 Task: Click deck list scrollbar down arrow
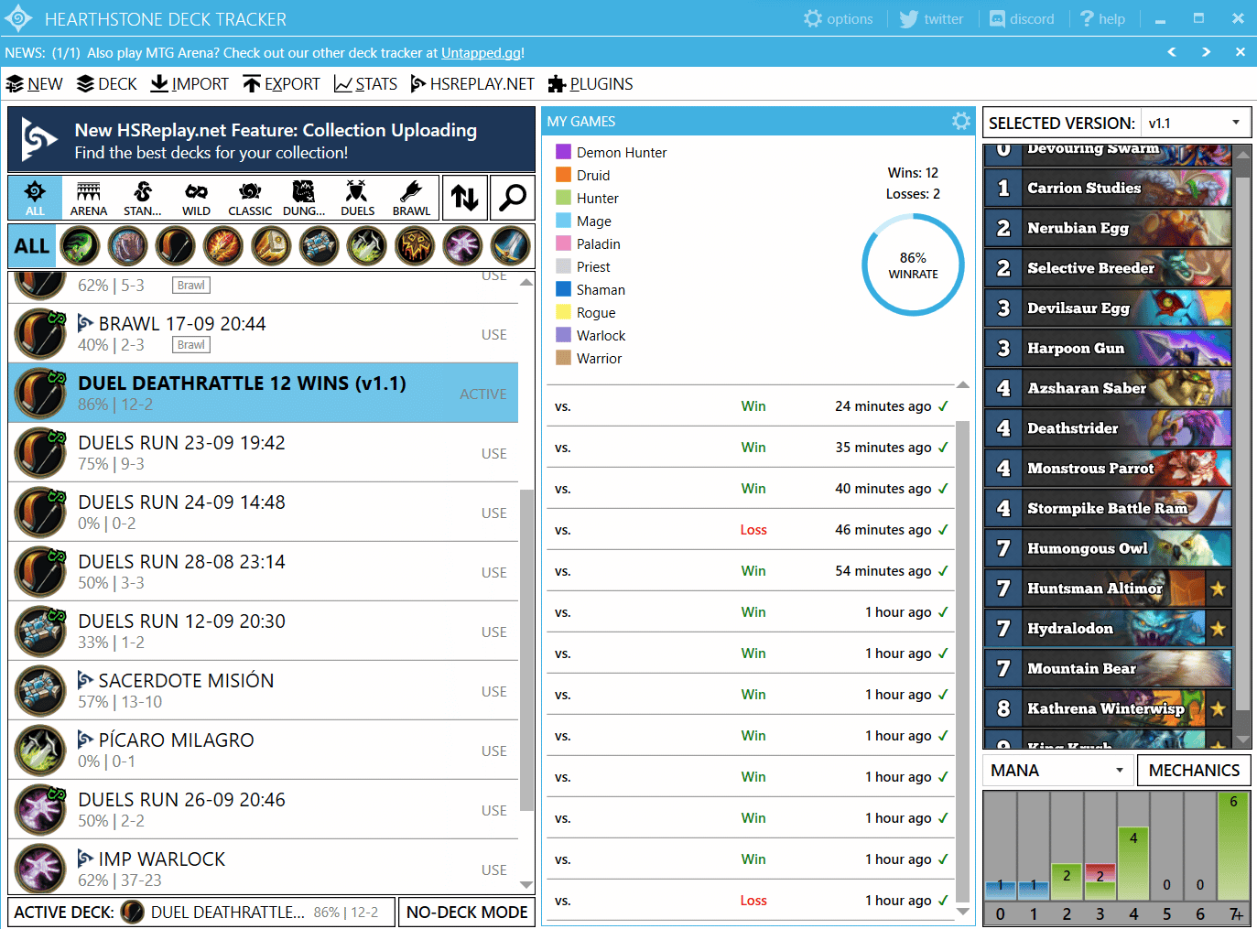tap(526, 884)
